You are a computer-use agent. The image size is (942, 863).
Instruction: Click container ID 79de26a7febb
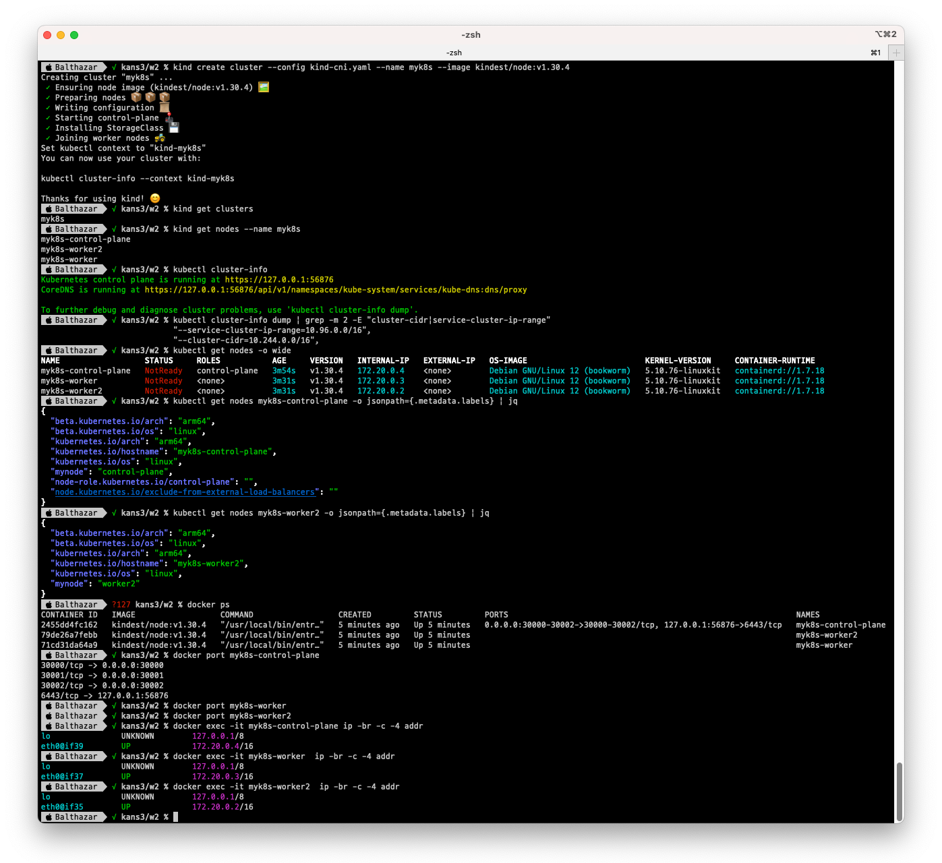(69, 635)
